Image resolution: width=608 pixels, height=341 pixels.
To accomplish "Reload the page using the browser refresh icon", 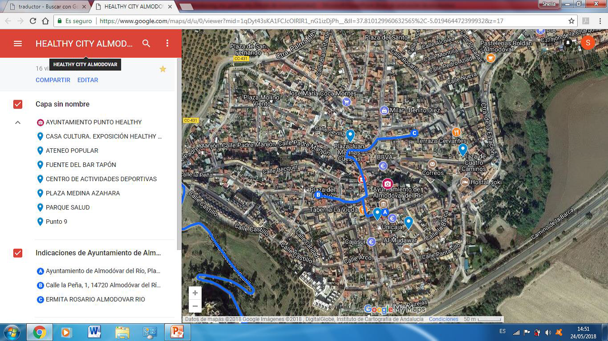I will click(x=33, y=21).
